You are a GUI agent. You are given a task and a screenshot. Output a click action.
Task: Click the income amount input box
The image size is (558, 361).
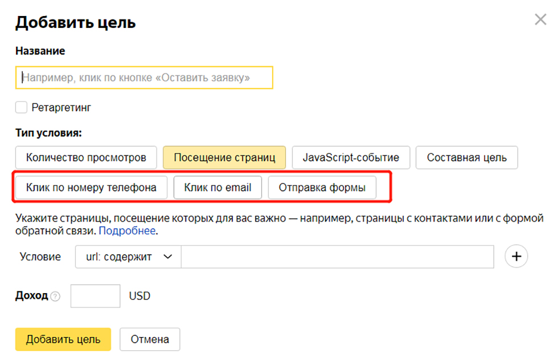coord(95,296)
